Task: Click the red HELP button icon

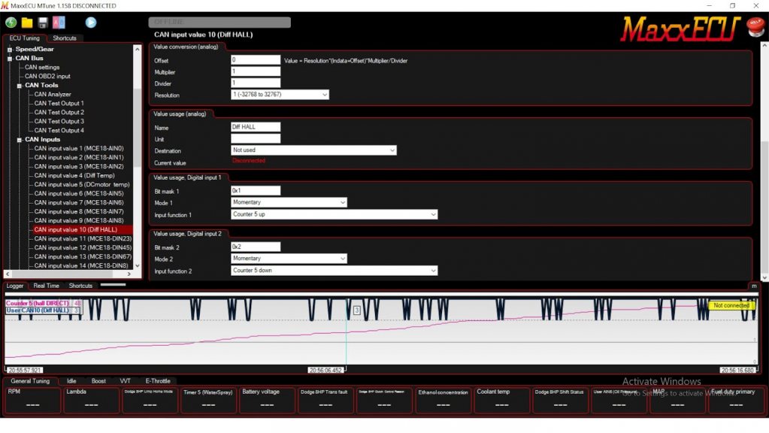Action: [755, 27]
